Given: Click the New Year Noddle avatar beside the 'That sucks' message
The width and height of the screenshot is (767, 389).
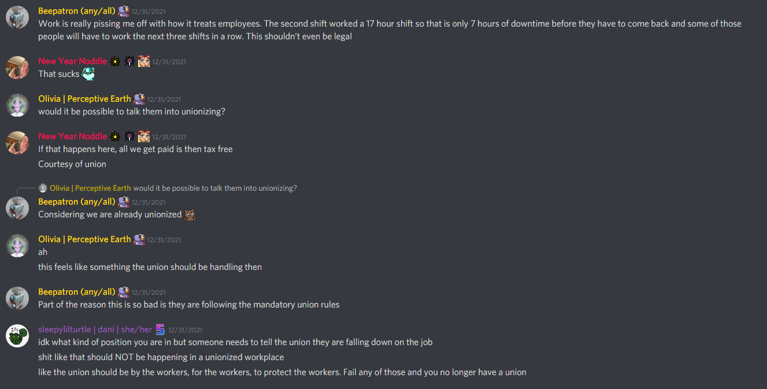Looking at the screenshot, I should (17, 68).
